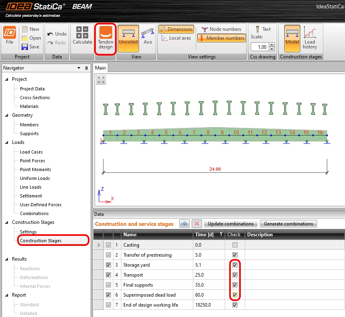The height and width of the screenshot is (317, 345).
Task: Toggle Text in Css drawing
Action: (263, 29)
